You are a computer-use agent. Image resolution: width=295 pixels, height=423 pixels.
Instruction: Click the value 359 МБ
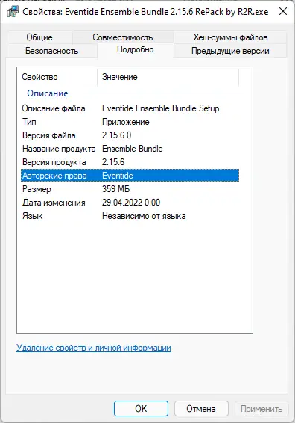[x=115, y=189]
